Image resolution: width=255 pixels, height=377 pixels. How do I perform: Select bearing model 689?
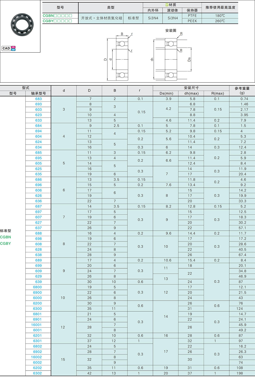click(39, 260)
